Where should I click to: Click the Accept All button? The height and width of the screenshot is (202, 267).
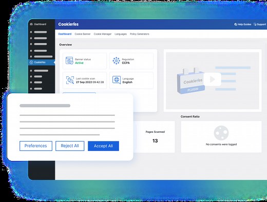click(103, 146)
